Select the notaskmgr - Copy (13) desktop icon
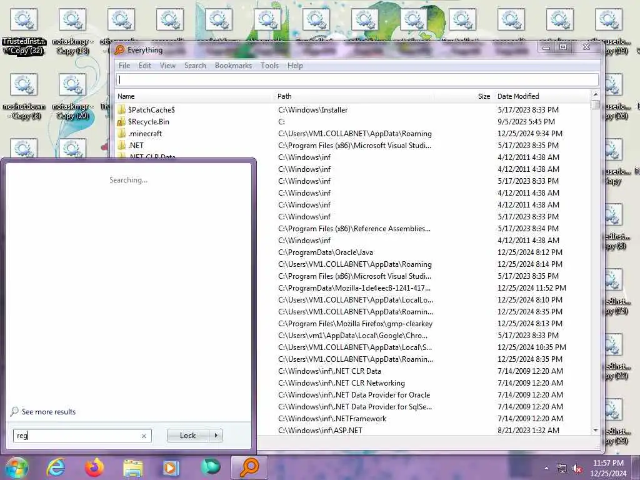The height and width of the screenshot is (480, 640). coord(72,31)
